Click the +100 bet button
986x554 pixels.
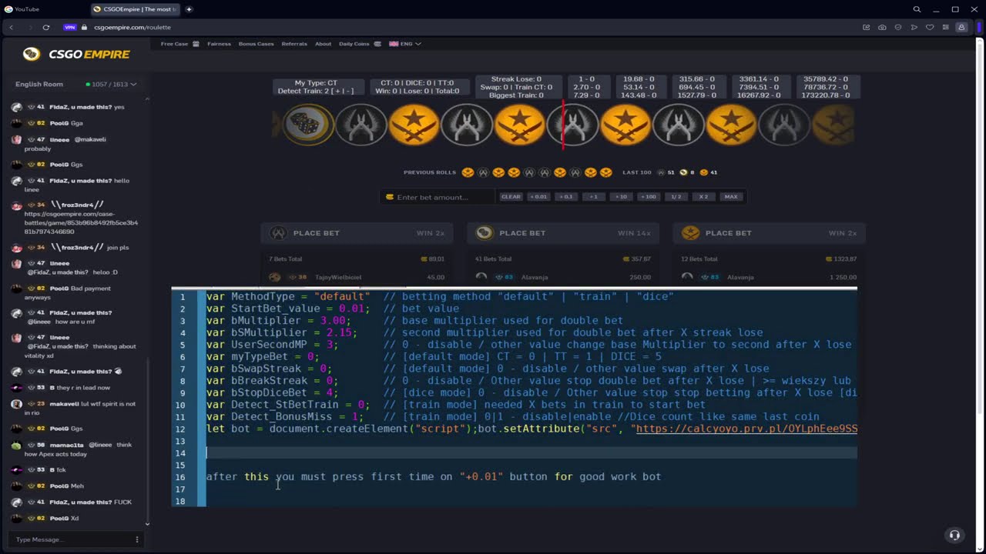pyautogui.click(x=649, y=197)
